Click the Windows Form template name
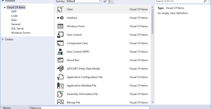 point(76,26)
